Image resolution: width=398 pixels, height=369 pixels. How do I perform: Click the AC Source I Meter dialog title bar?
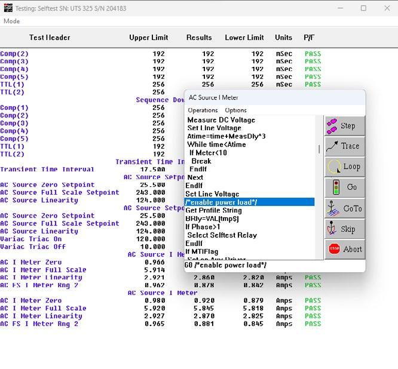click(x=275, y=97)
